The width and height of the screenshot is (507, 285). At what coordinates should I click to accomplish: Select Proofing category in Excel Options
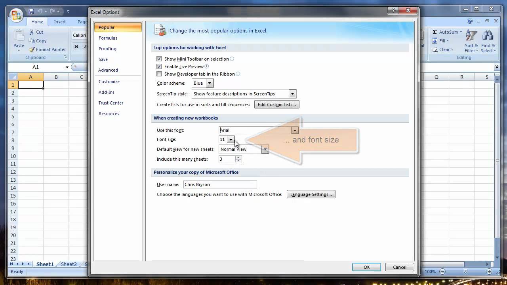pos(118,49)
